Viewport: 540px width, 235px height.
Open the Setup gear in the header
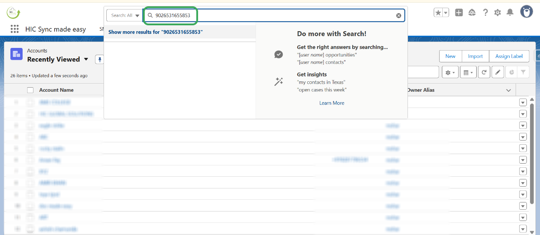(x=497, y=13)
